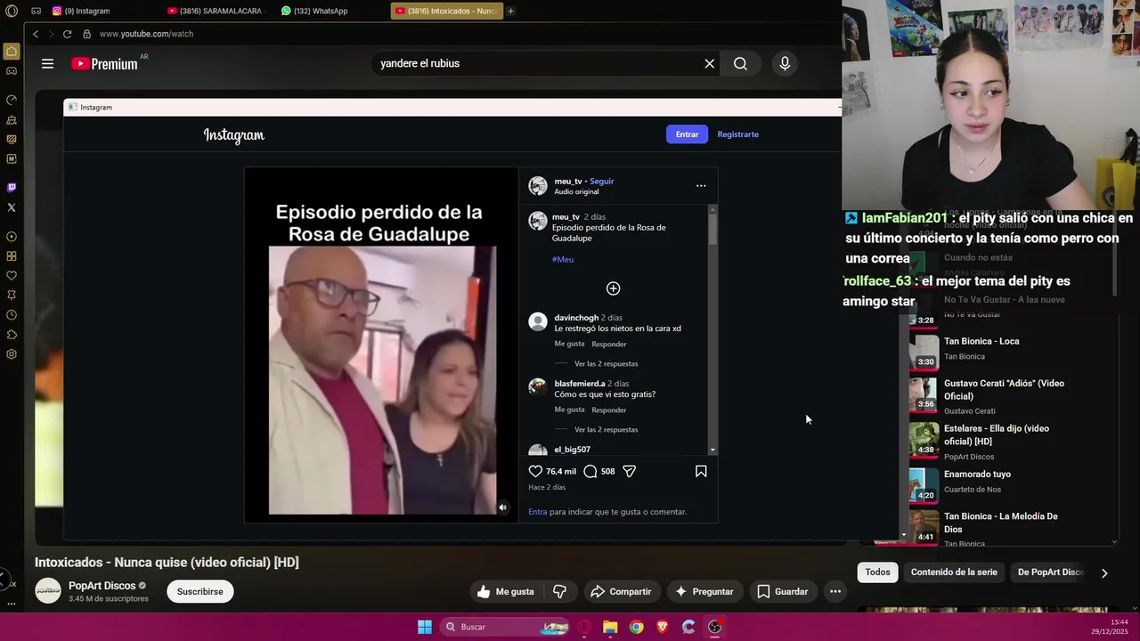
Task: Select the Contenido de la serie chip
Action: (954, 572)
